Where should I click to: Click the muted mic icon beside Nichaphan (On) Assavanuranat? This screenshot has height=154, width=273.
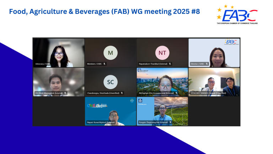pos(176,93)
